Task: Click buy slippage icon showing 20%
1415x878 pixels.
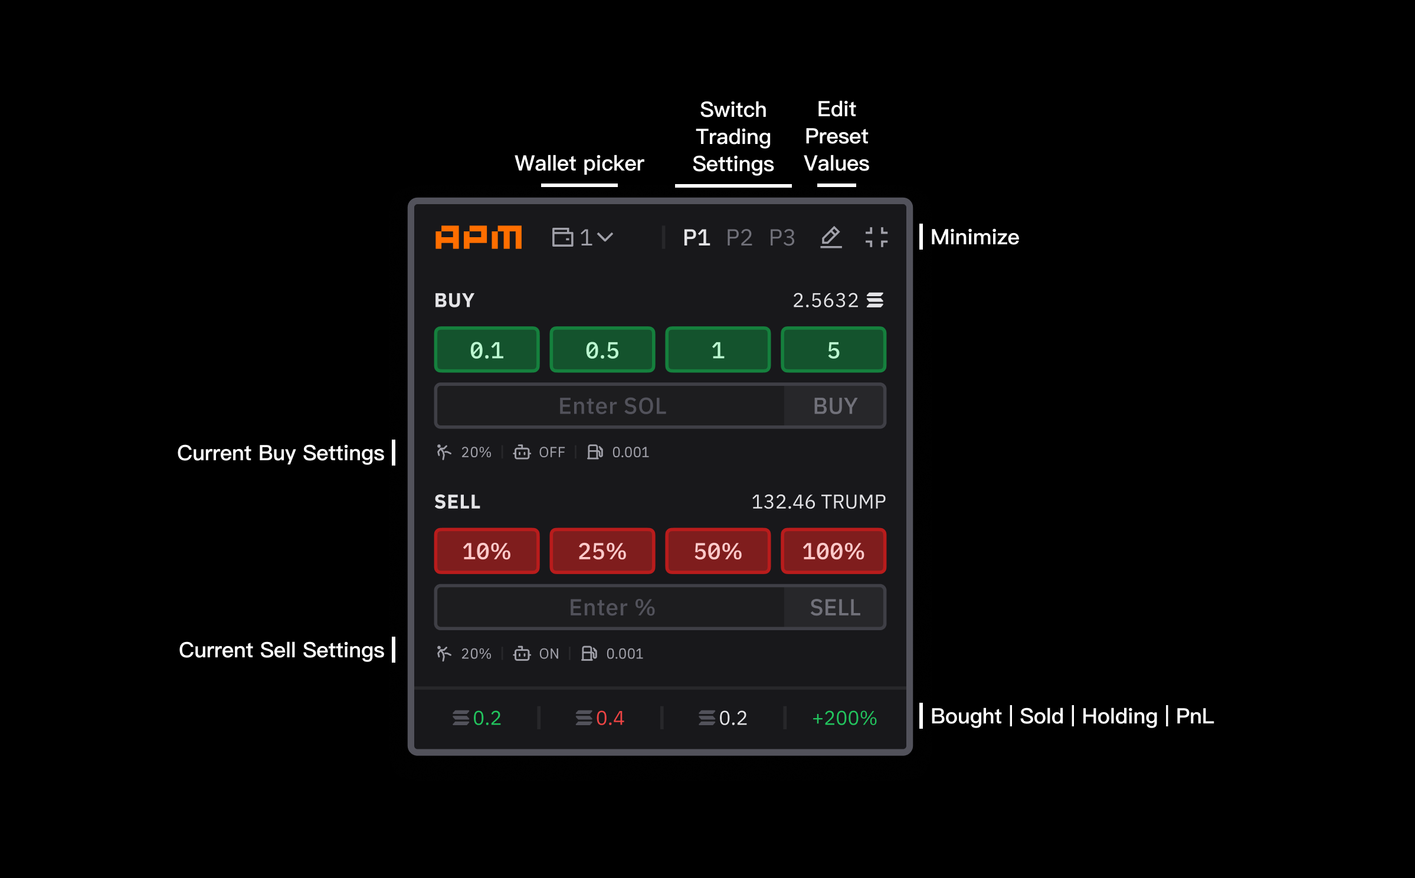Action: (444, 452)
